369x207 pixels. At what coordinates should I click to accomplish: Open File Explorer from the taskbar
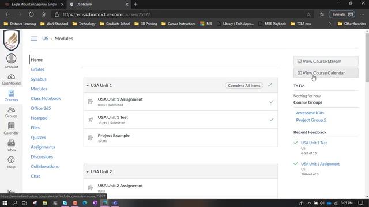pos(45,203)
